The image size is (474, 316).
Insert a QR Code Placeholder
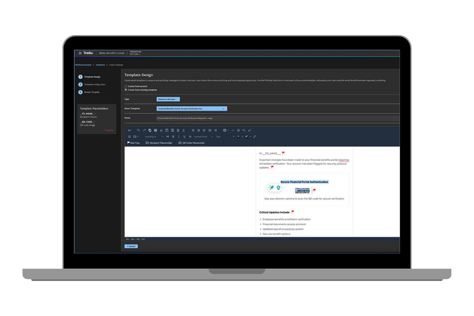(x=191, y=143)
